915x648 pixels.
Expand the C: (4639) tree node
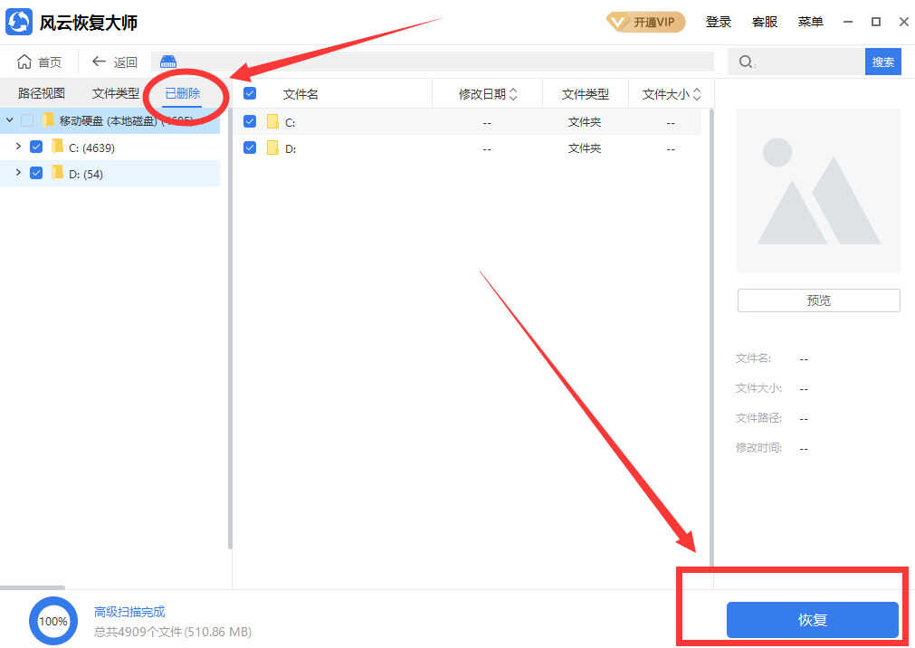18,147
